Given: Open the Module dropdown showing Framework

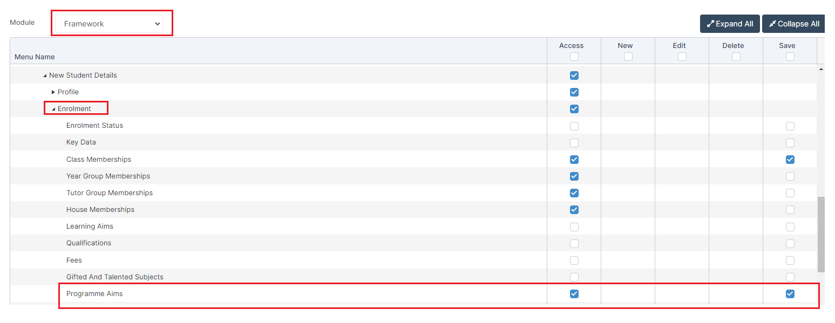Looking at the screenshot, I should (108, 24).
